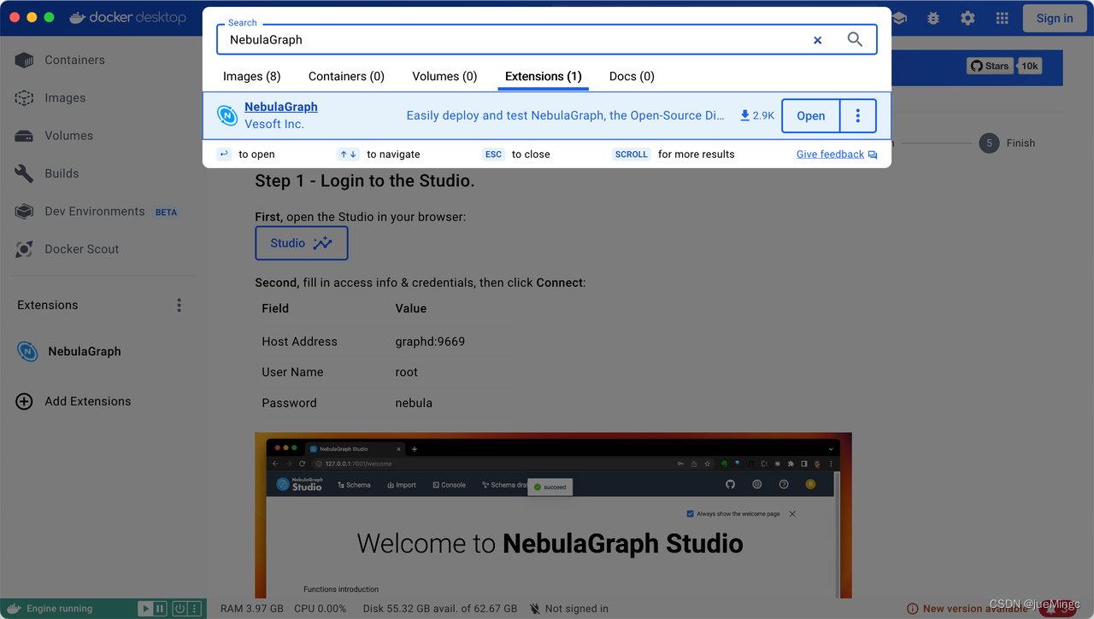Click the NebulaGraph Studio screenshot image

coord(553,515)
